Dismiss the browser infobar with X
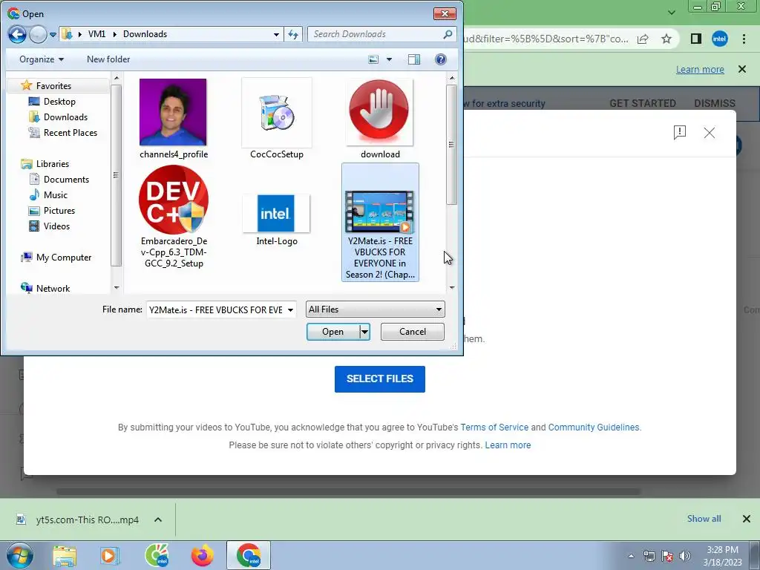 pyautogui.click(x=742, y=69)
